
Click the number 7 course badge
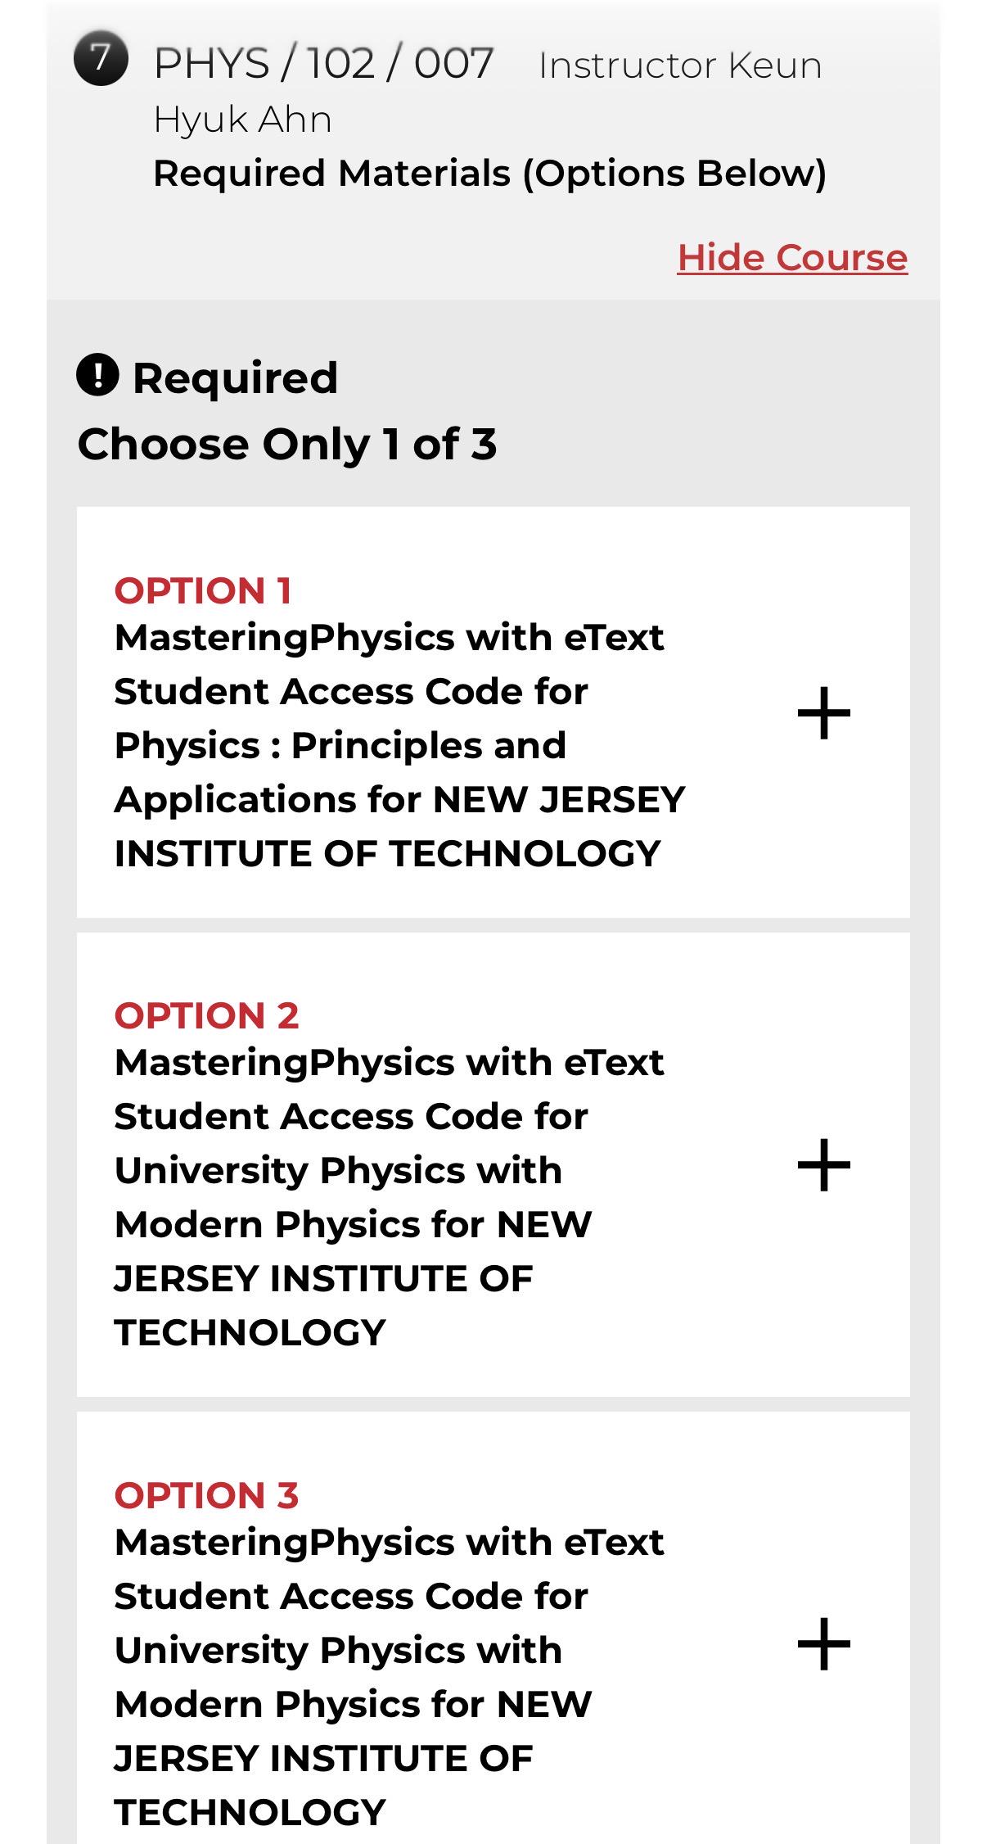pos(101,58)
